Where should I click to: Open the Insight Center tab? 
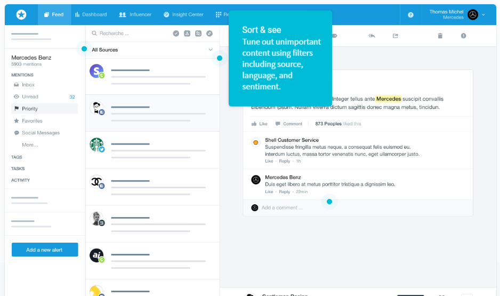183,14
